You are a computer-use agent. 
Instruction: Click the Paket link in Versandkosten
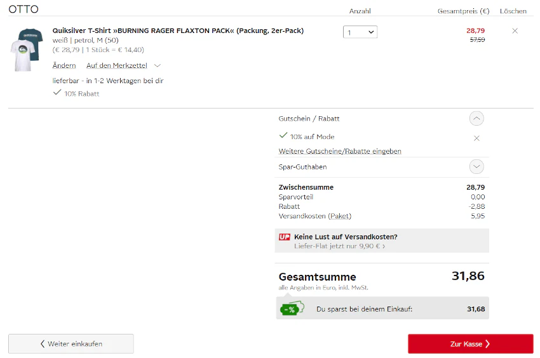point(340,216)
